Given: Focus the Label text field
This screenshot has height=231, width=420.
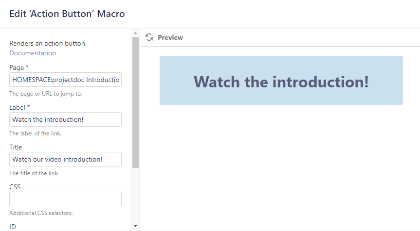Looking at the screenshot, I should coord(65,119).
